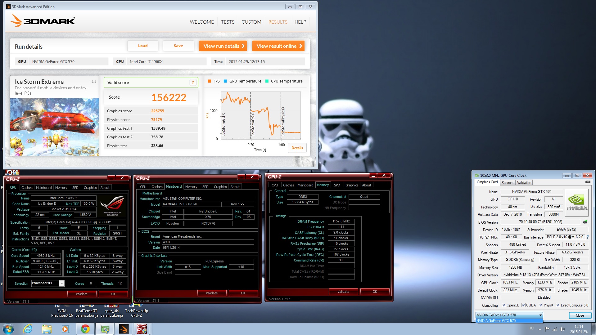Open SPD tab in the CPU-Z Memory window
Image resolution: width=596 pixels, height=335 pixels.
[x=337, y=185]
